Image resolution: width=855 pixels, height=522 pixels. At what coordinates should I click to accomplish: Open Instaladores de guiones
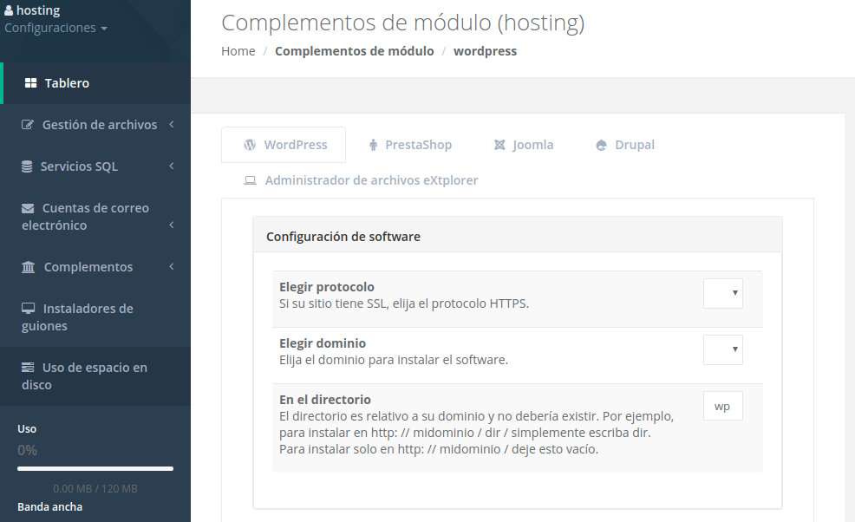coord(95,316)
